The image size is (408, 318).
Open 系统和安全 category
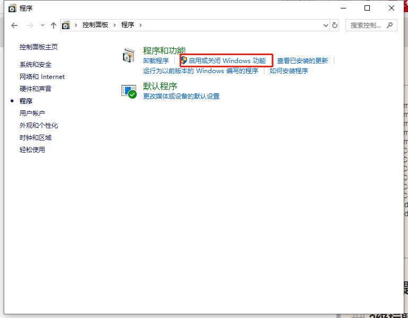[x=36, y=65]
